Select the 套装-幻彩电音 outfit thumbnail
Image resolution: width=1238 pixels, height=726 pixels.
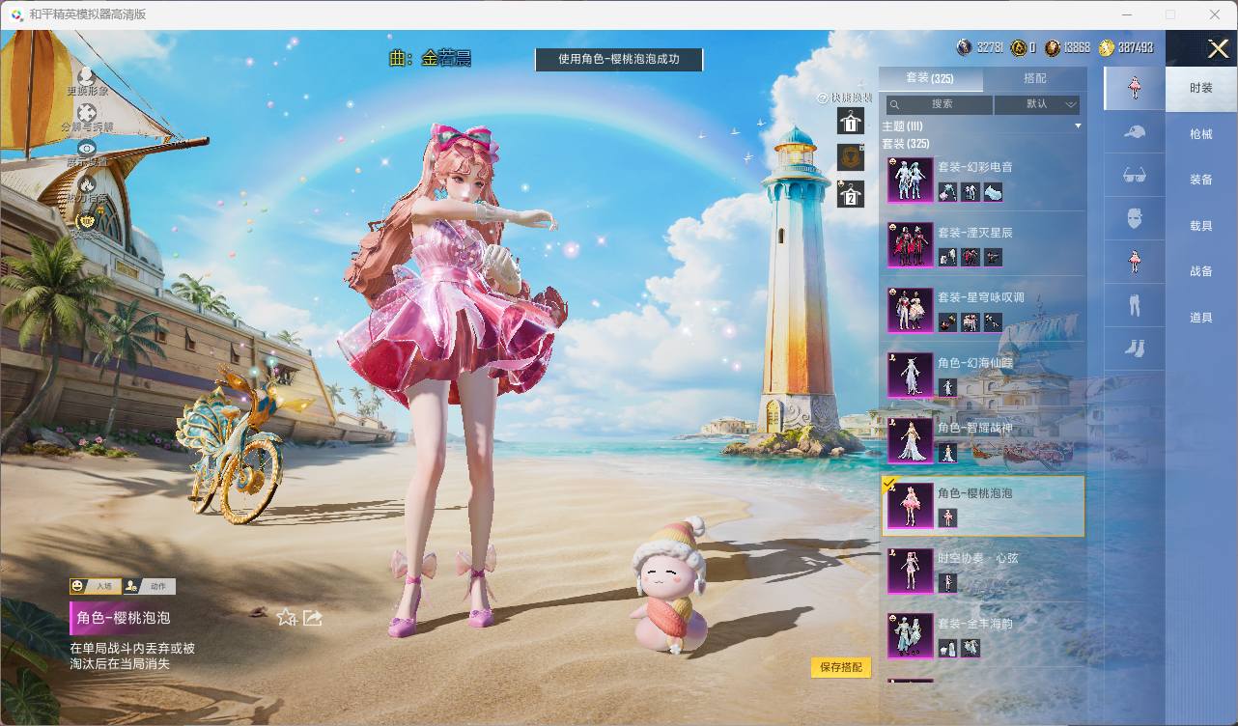[911, 180]
